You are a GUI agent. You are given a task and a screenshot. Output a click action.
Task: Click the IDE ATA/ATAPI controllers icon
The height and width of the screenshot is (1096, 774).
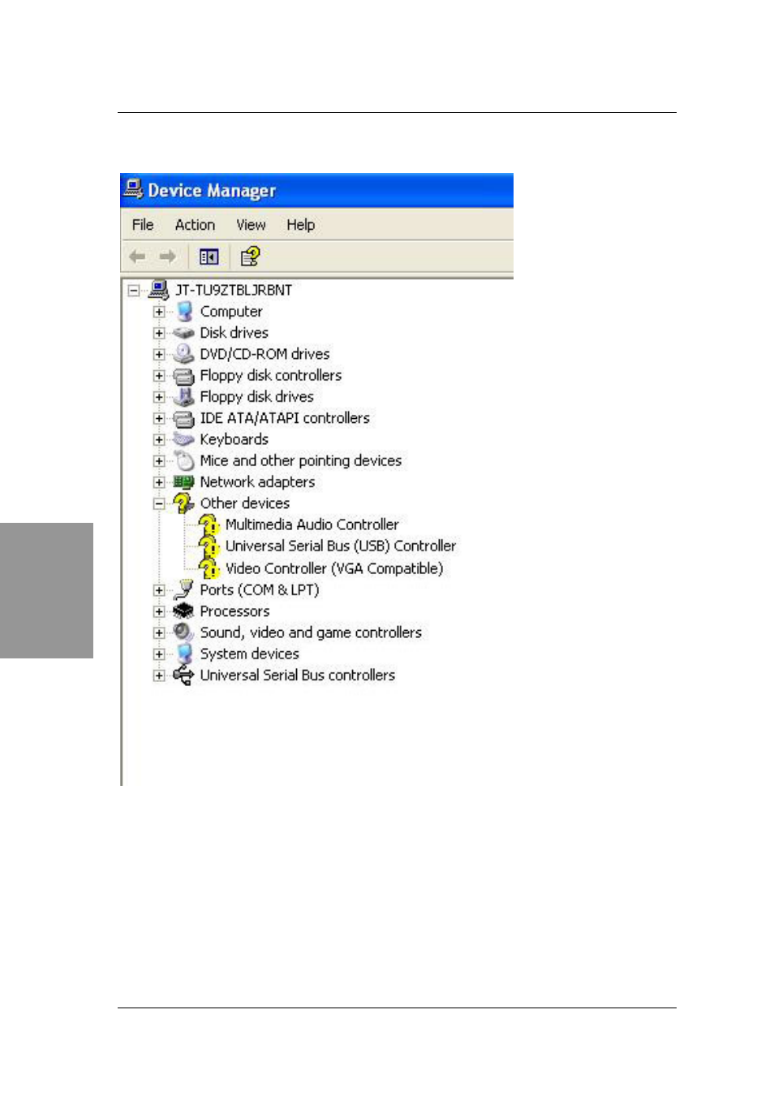184,418
